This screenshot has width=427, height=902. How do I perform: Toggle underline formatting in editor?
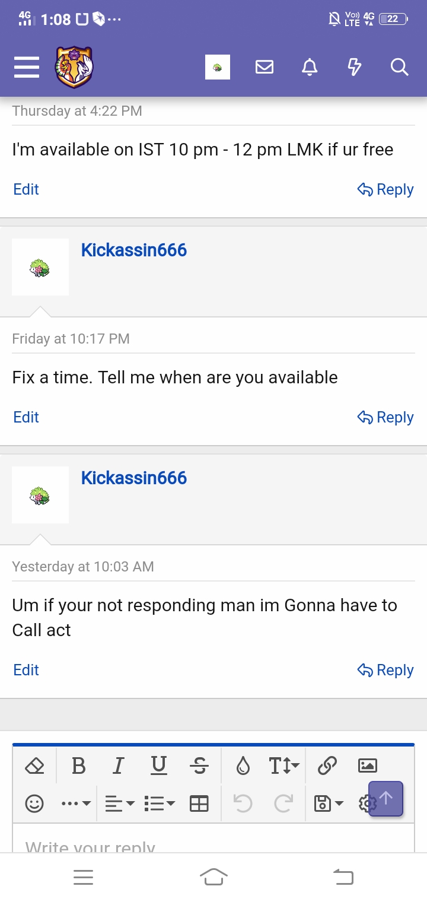(158, 766)
